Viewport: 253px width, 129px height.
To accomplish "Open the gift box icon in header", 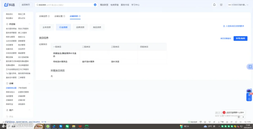I will pyautogui.click(x=221, y=5).
